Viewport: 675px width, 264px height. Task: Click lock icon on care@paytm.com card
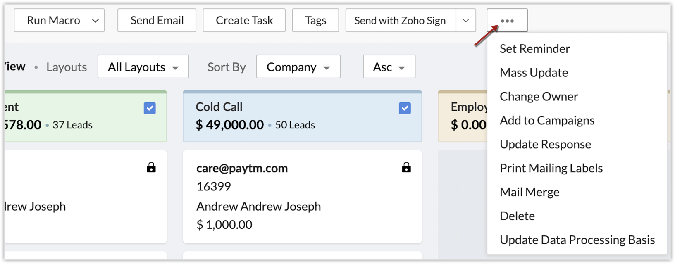406,167
